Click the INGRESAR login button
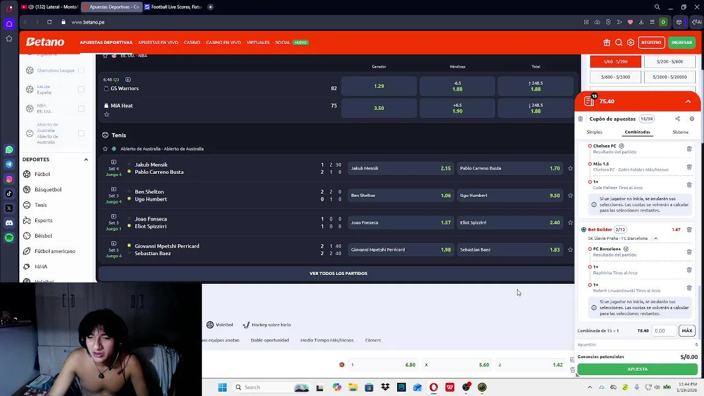The image size is (704, 396). (x=681, y=42)
